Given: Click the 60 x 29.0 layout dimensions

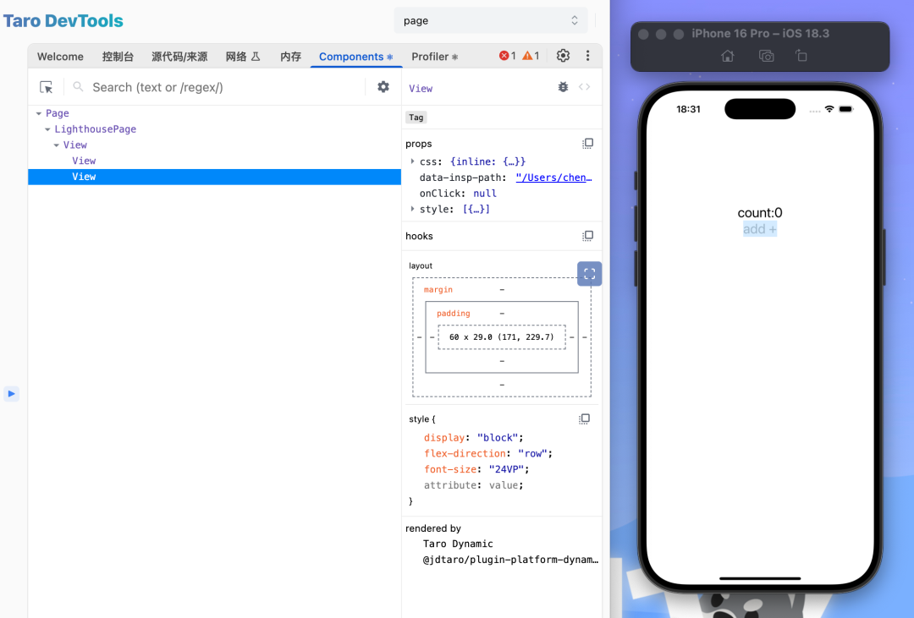Looking at the screenshot, I should [501, 337].
